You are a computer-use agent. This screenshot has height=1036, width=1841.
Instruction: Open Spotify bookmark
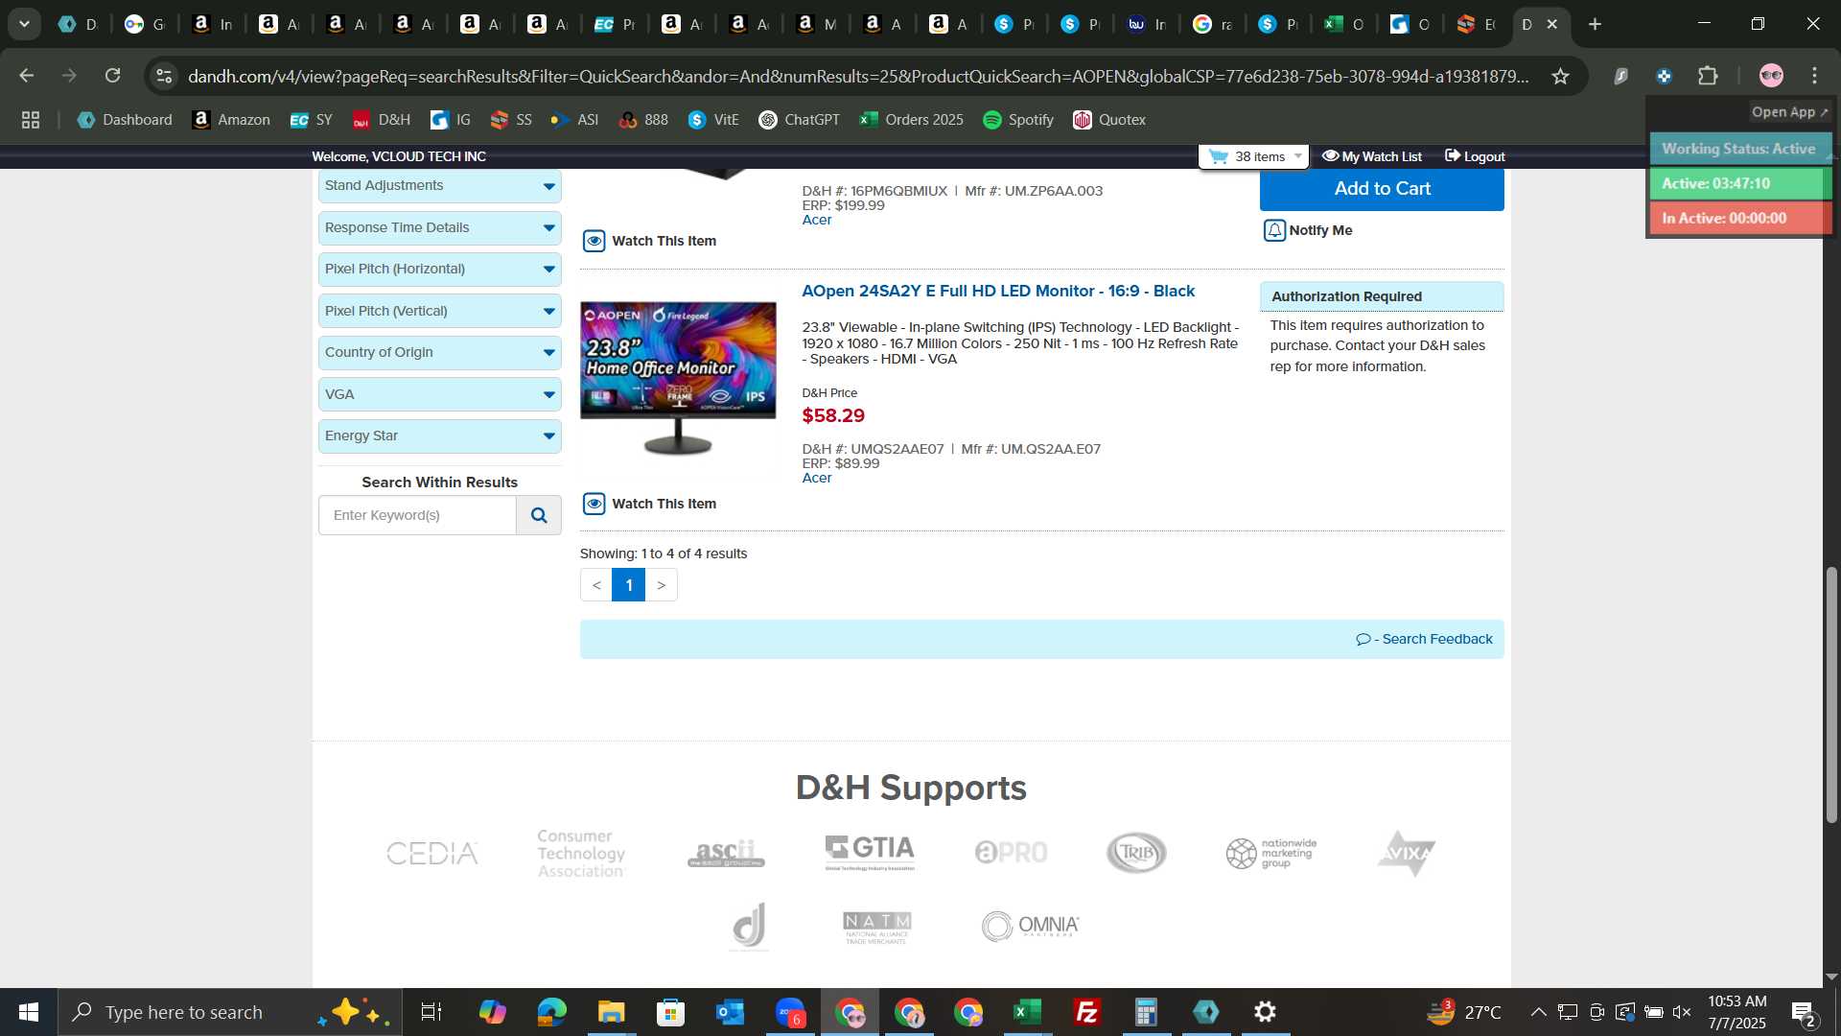tap(1018, 120)
